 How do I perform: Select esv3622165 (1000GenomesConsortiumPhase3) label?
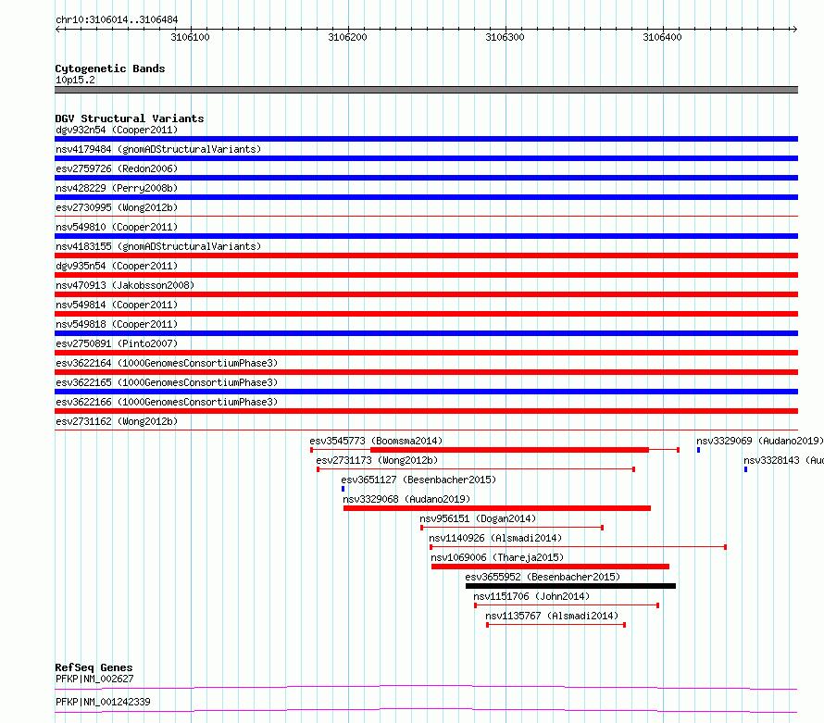click(167, 382)
